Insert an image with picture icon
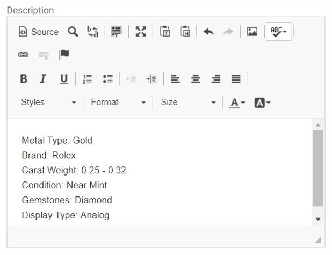 [252, 32]
